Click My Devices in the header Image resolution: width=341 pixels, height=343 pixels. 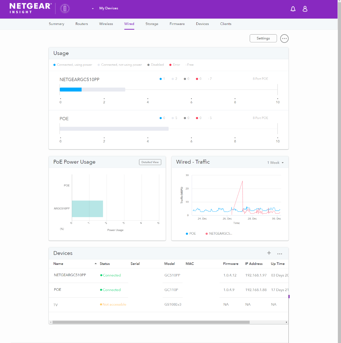[x=109, y=8]
